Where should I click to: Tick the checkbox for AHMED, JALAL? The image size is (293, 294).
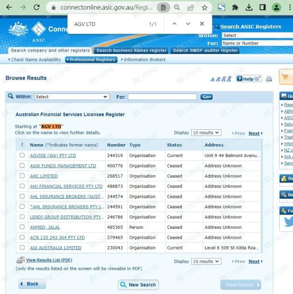click(x=22, y=227)
